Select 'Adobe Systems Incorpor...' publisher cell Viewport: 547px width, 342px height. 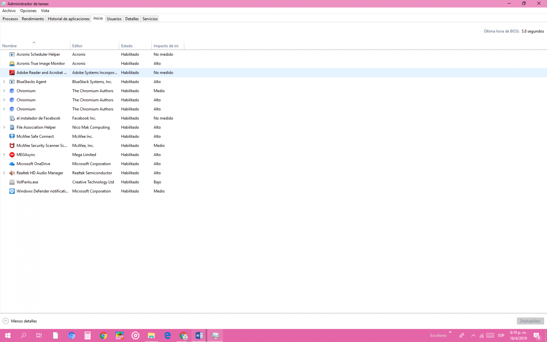click(x=95, y=73)
